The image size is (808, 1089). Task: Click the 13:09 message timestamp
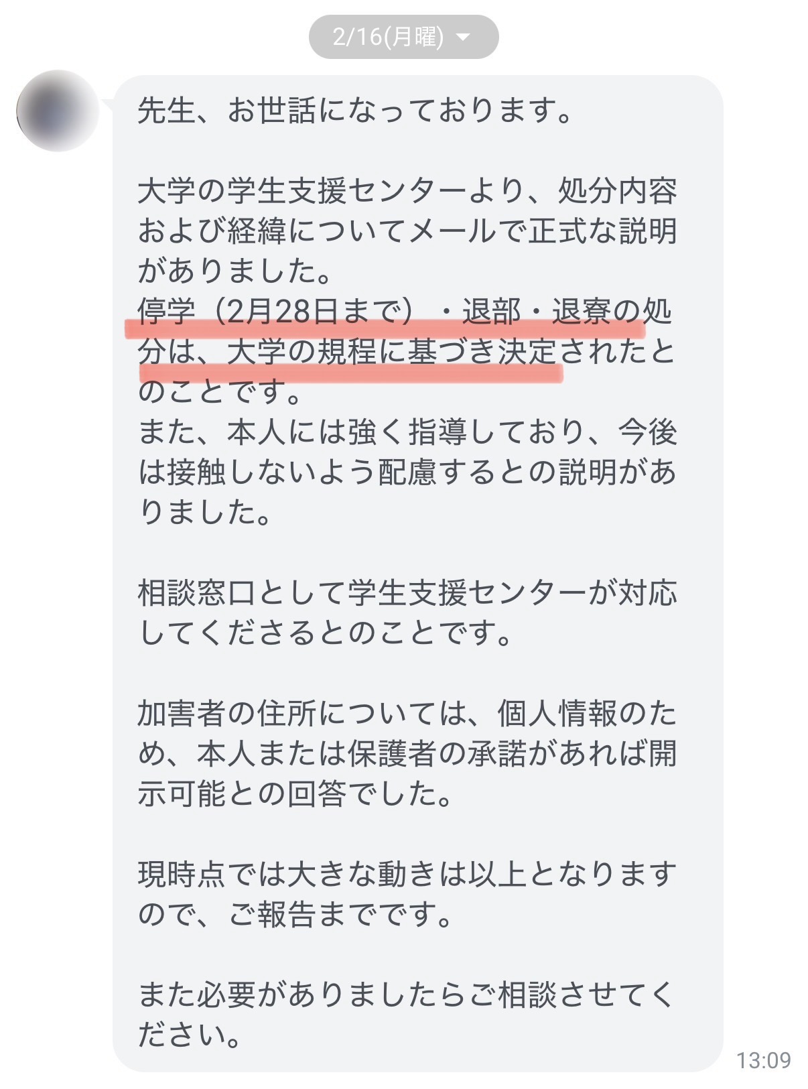pos(764,1060)
